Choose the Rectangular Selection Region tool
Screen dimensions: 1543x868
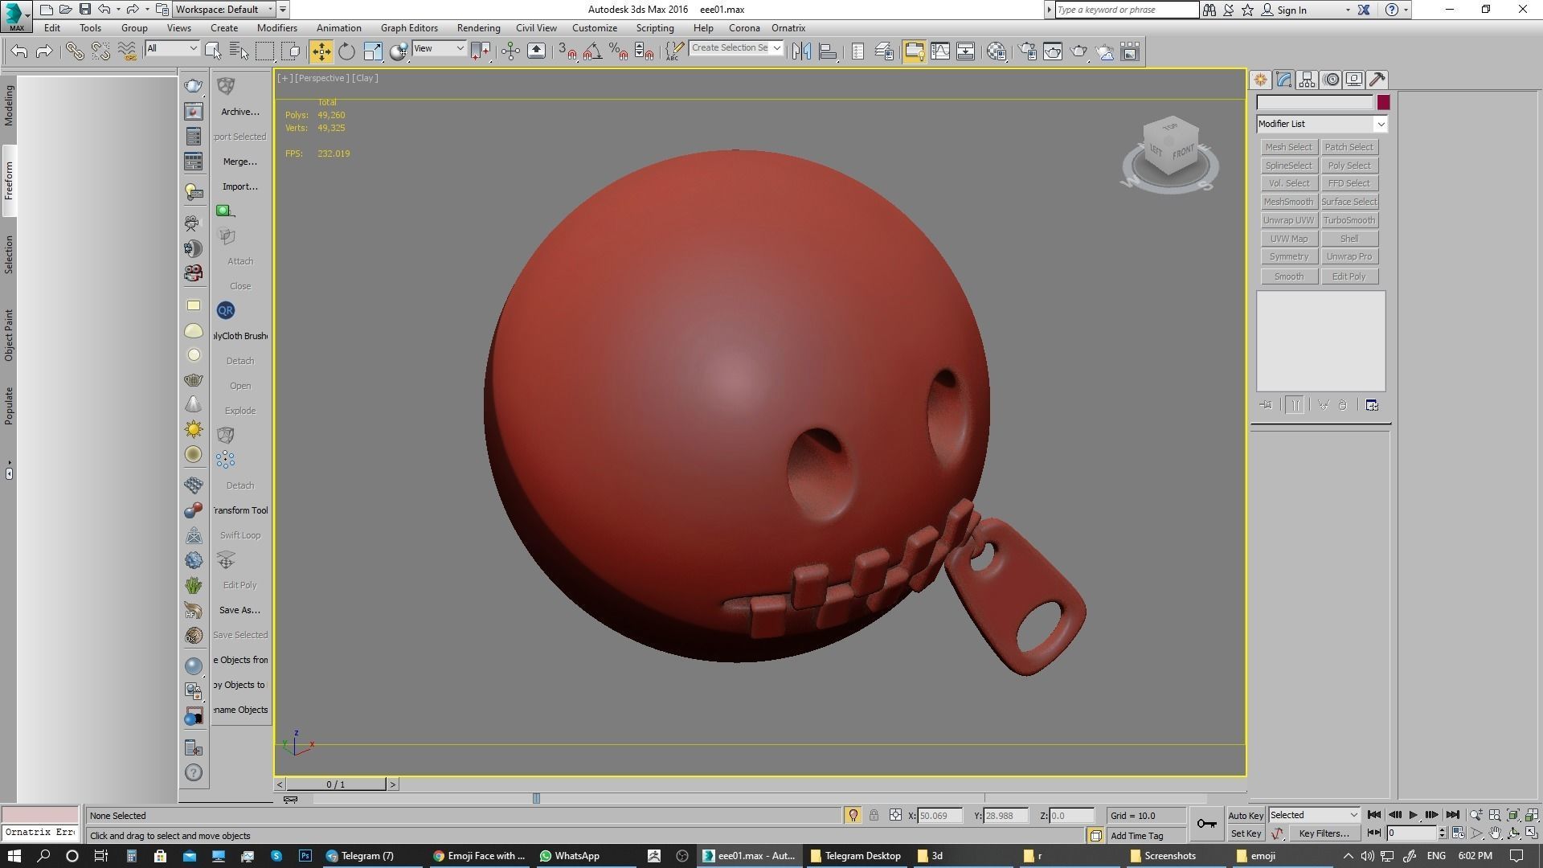(x=264, y=51)
